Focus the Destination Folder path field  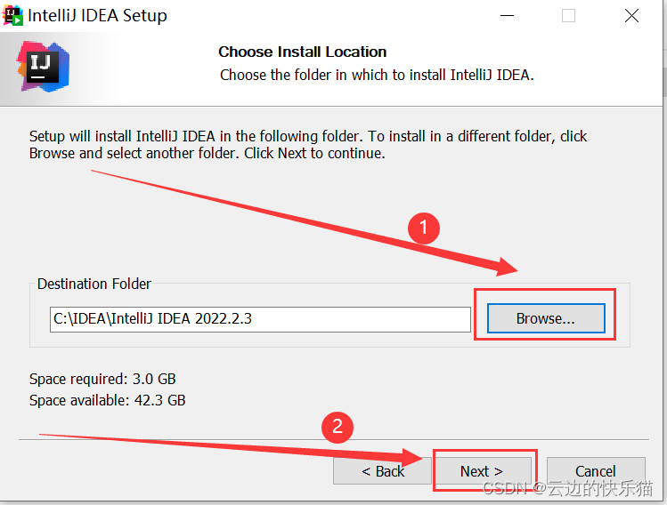260,319
